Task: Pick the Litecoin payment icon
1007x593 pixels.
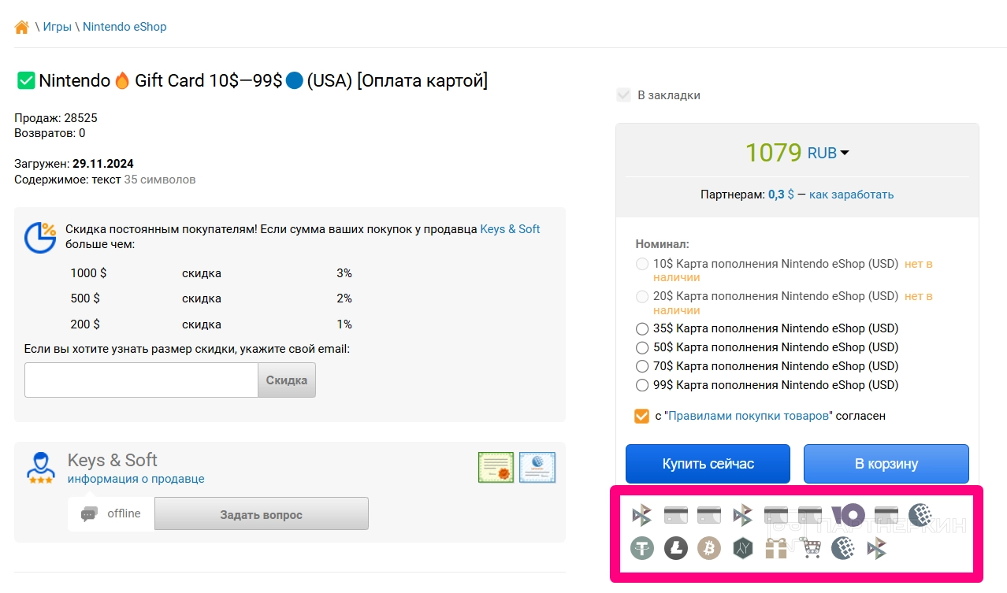Action: click(x=675, y=547)
